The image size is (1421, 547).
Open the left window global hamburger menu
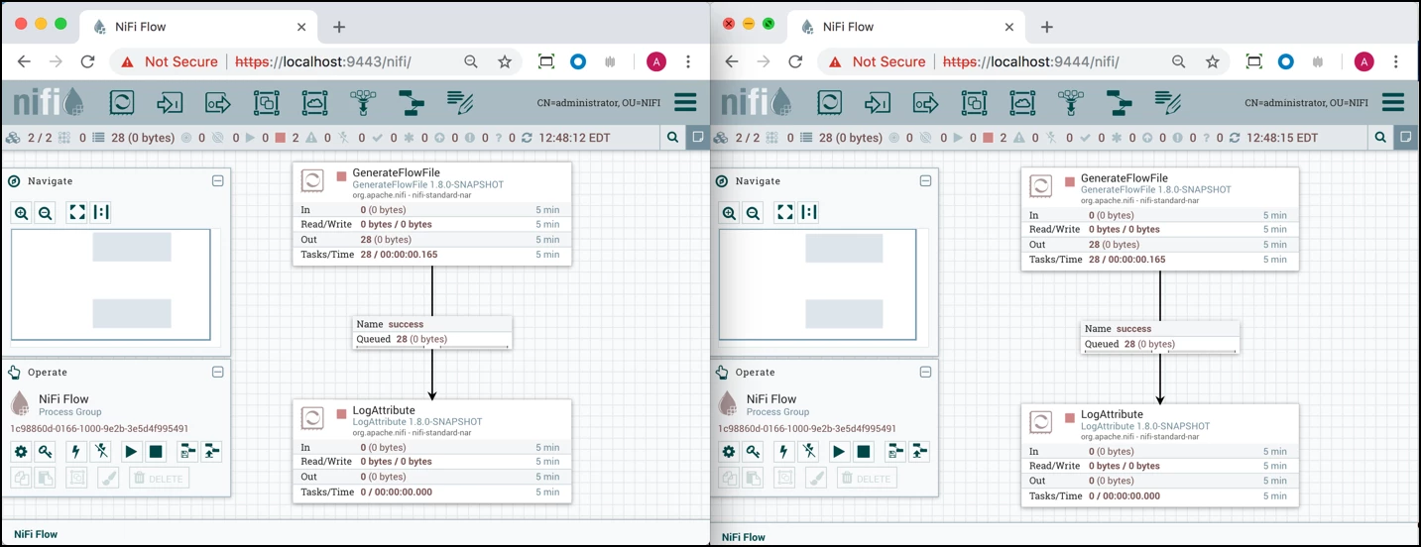click(685, 102)
